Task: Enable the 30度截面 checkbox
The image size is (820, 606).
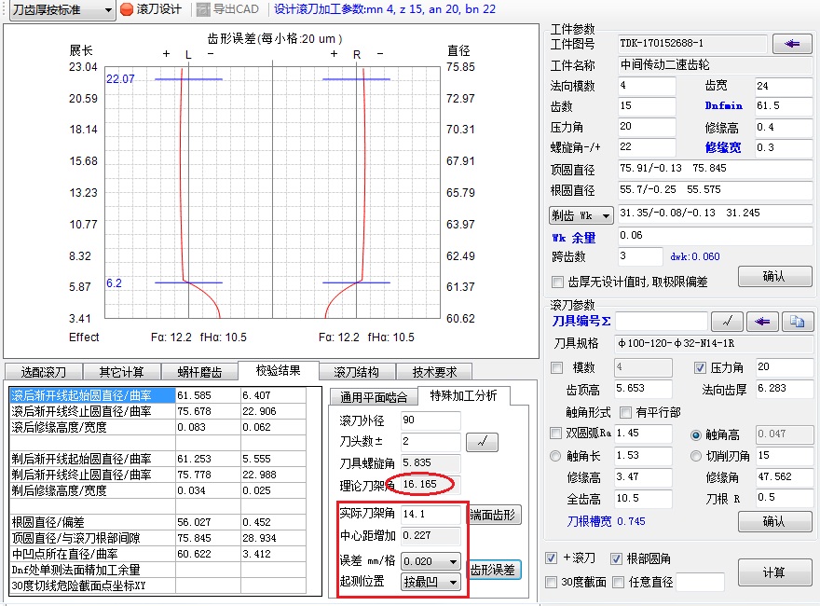Action: tap(553, 582)
